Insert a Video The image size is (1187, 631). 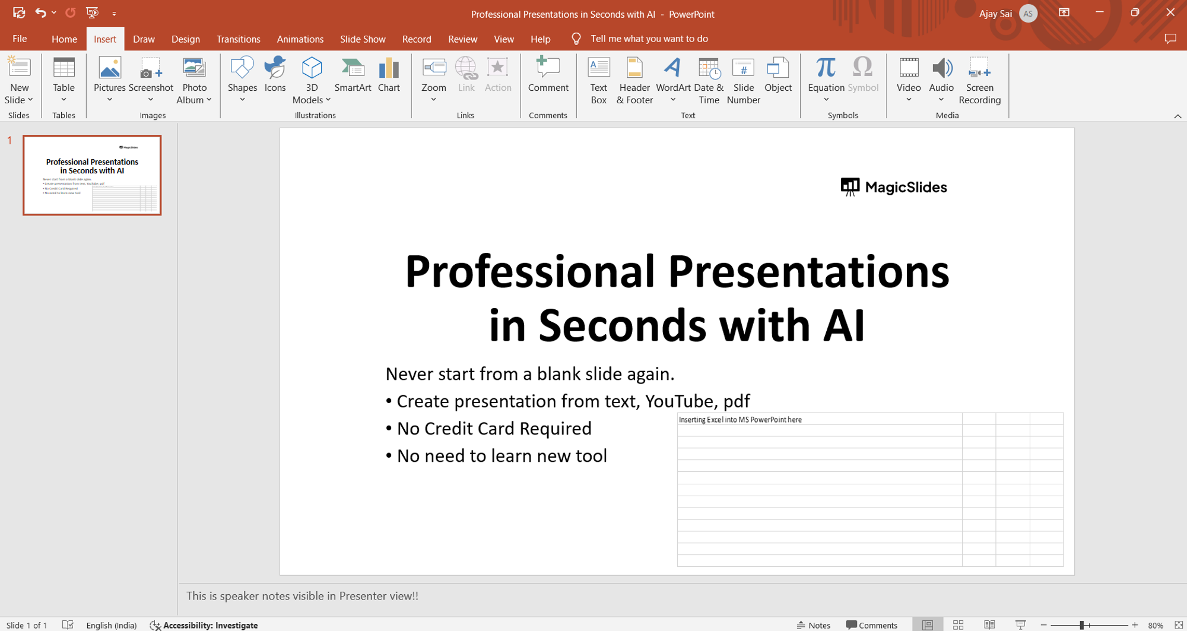coord(909,80)
